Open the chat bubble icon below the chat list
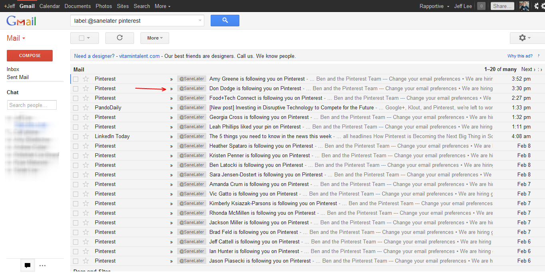 (28, 265)
